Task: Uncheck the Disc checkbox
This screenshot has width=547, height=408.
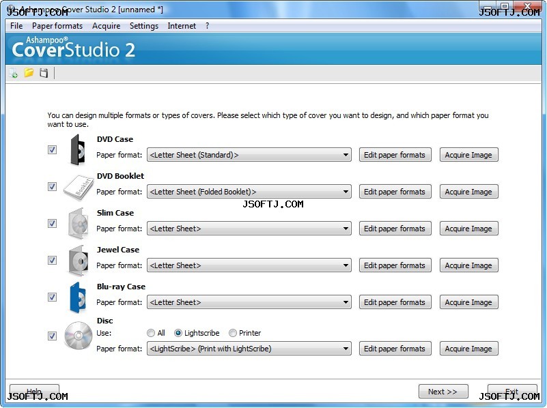Action: point(52,336)
